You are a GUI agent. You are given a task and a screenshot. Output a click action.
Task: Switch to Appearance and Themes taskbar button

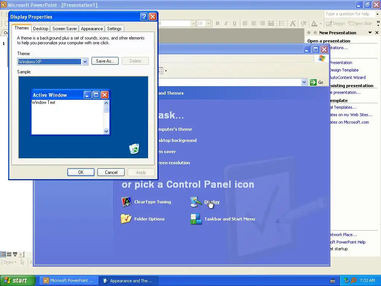(x=128, y=280)
